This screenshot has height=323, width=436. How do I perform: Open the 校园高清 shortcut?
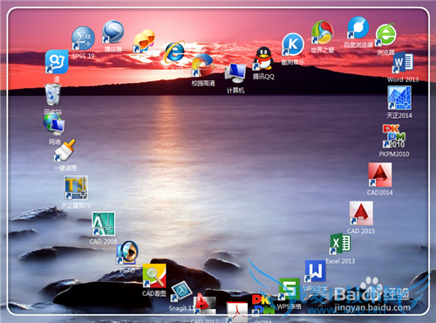(203, 65)
